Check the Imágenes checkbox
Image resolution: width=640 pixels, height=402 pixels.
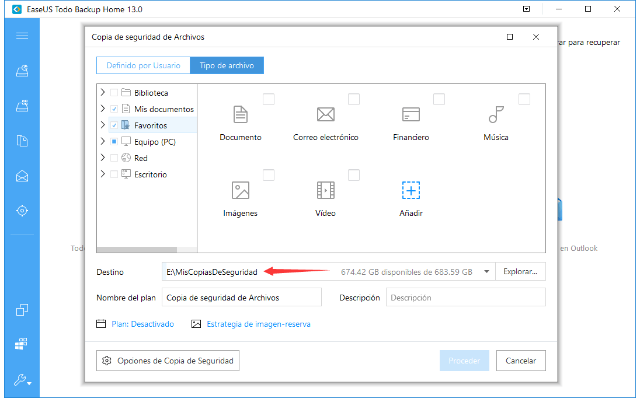click(x=269, y=175)
